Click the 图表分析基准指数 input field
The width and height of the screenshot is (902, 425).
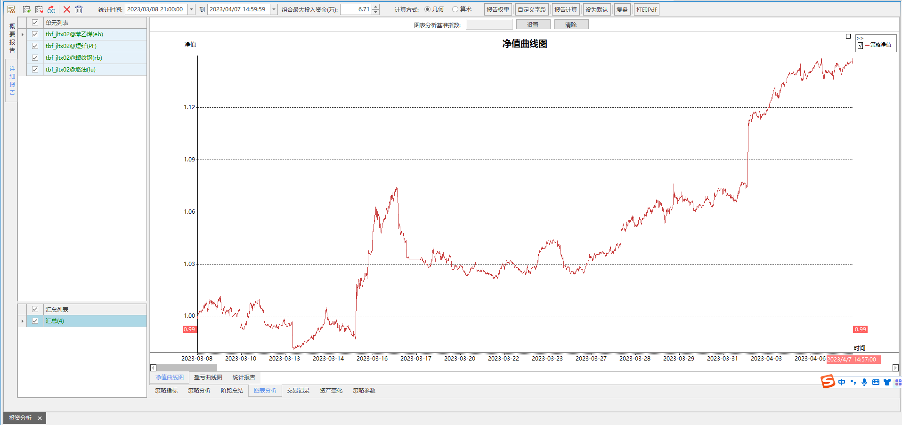(x=489, y=25)
